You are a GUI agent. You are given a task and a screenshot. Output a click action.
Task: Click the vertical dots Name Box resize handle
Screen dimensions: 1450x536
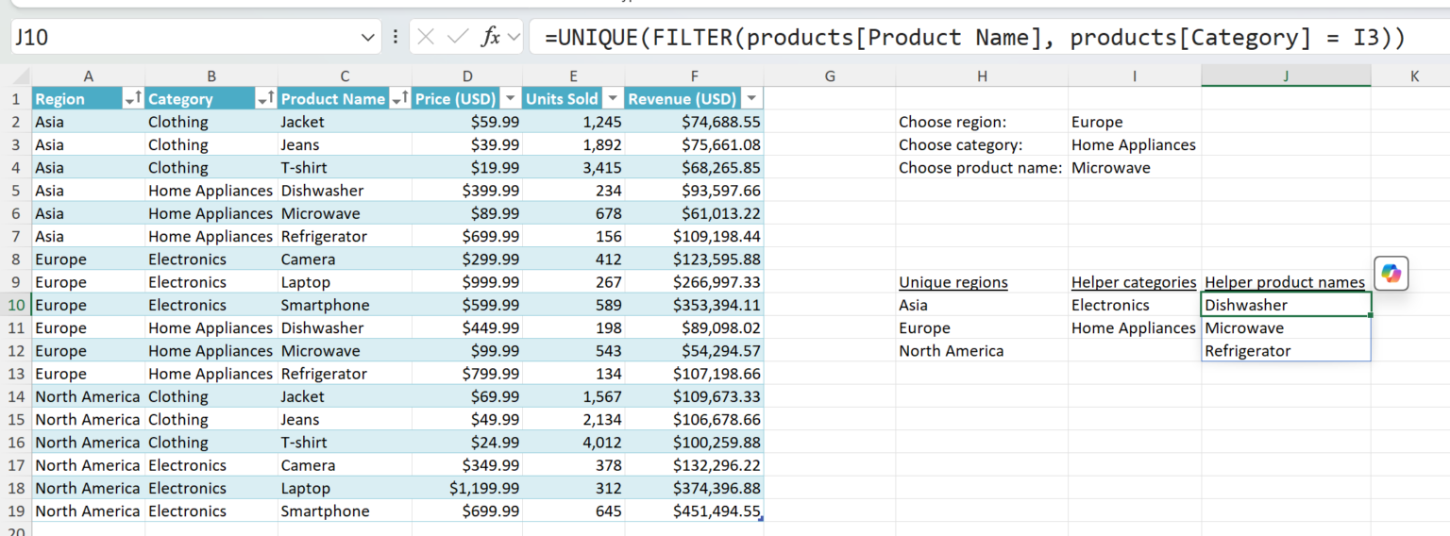tap(396, 38)
